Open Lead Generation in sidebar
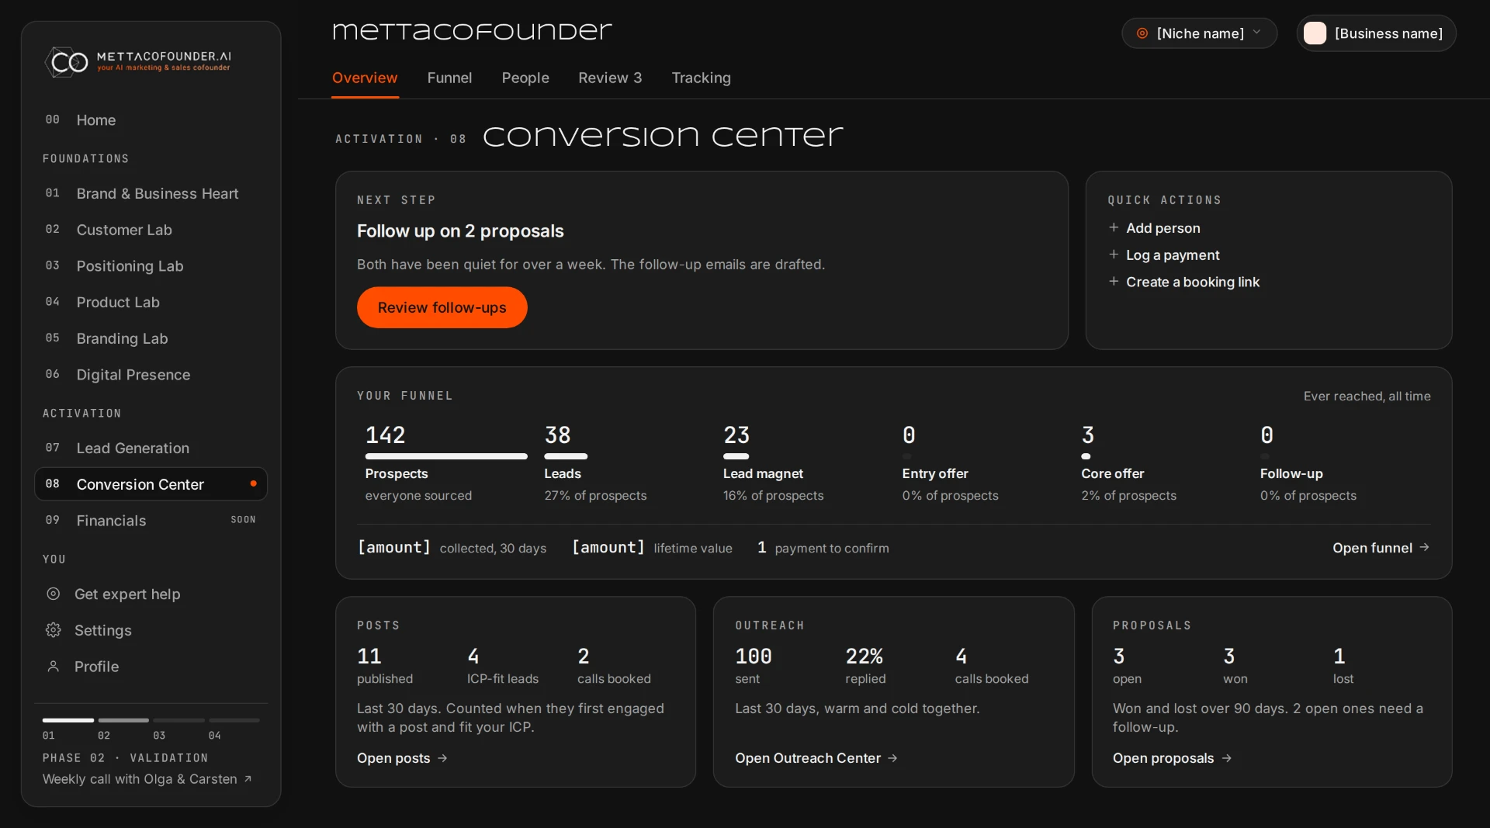This screenshot has width=1490, height=828. (x=151, y=448)
